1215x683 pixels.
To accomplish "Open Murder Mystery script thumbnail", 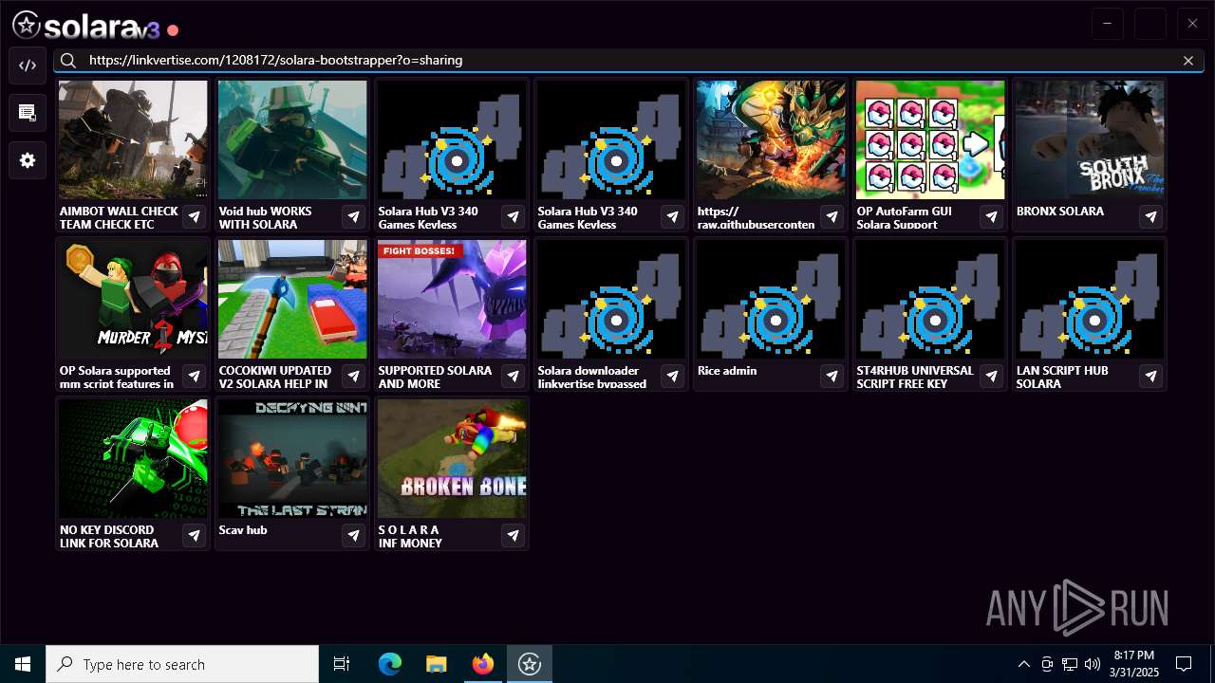I will pyautogui.click(x=133, y=299).
